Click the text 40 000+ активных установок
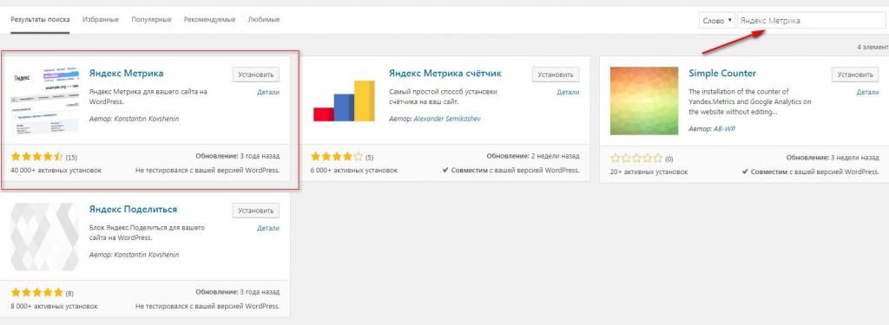The height and width of the screenshot is (325, 889). (x=56, y=171)
